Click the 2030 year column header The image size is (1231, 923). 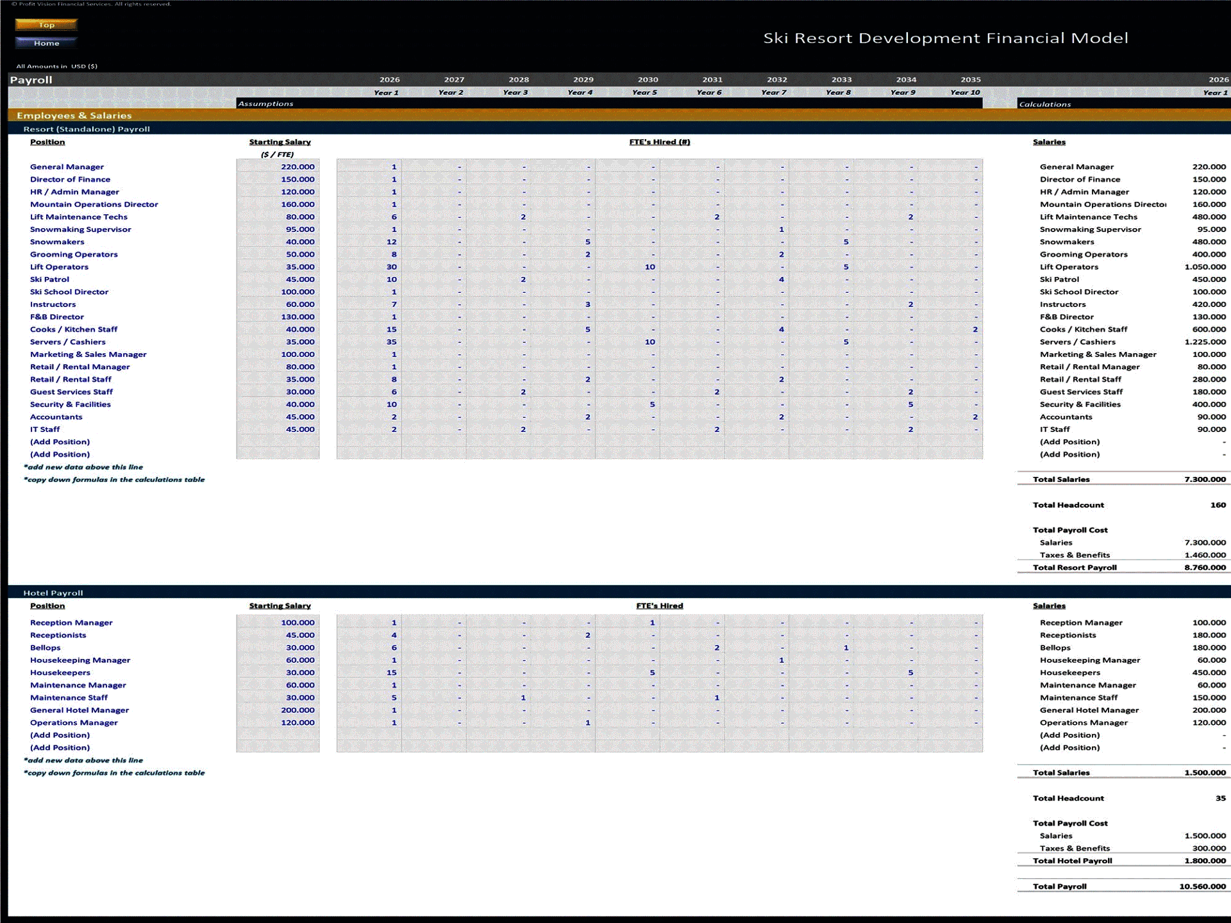[x=648, y=79]
